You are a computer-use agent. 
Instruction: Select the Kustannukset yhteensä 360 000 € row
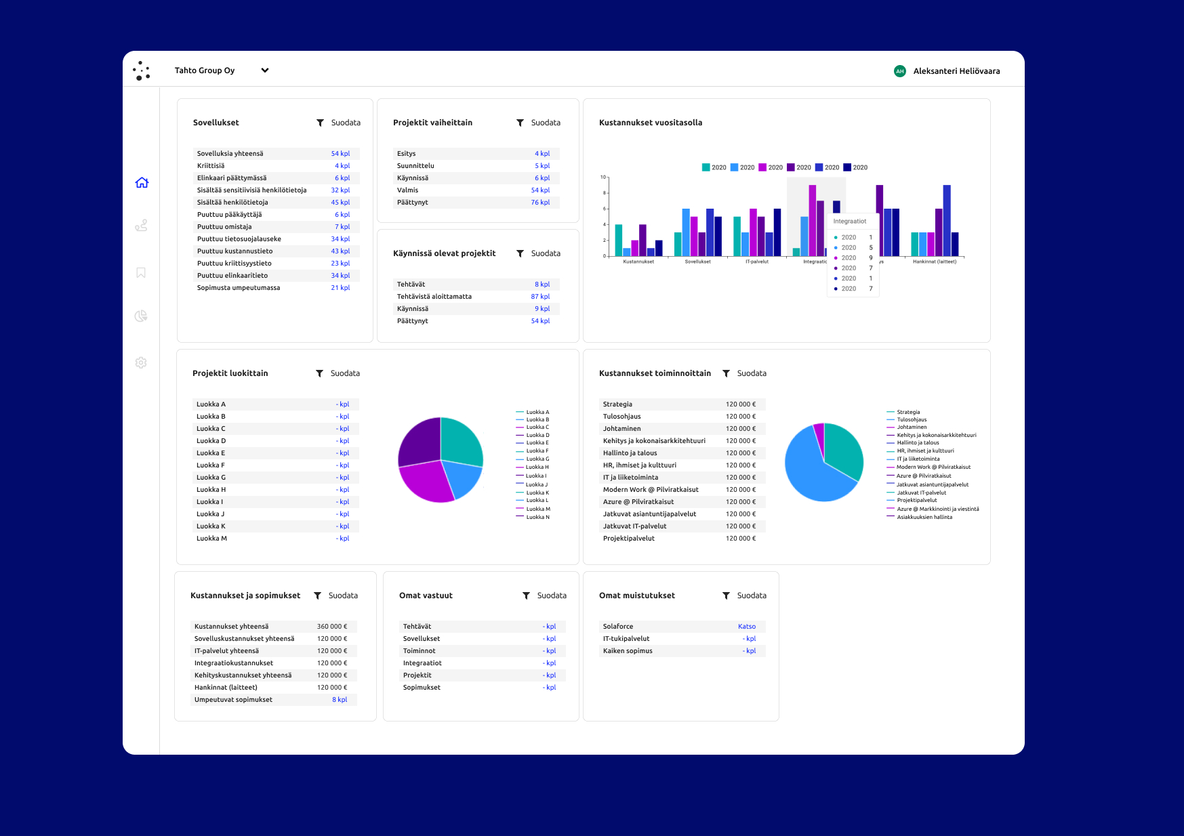point(274,627)
